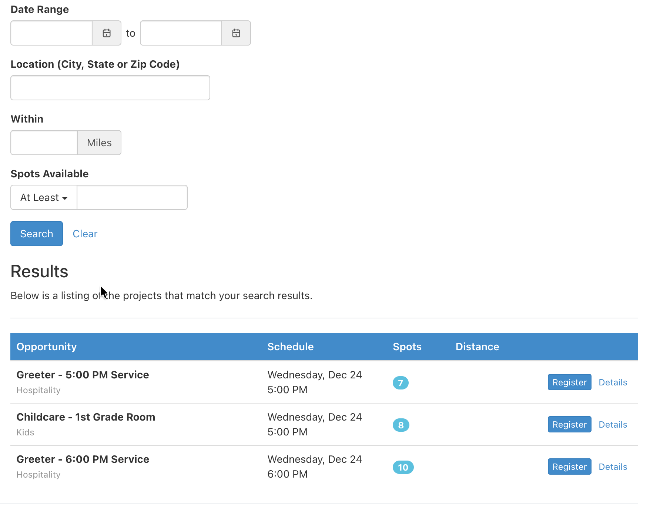Viewport: 650px width, 505px height.
Task: Register for Childcare 1st Grade Room
Action: pyautogui.click(x=569, y=425)
